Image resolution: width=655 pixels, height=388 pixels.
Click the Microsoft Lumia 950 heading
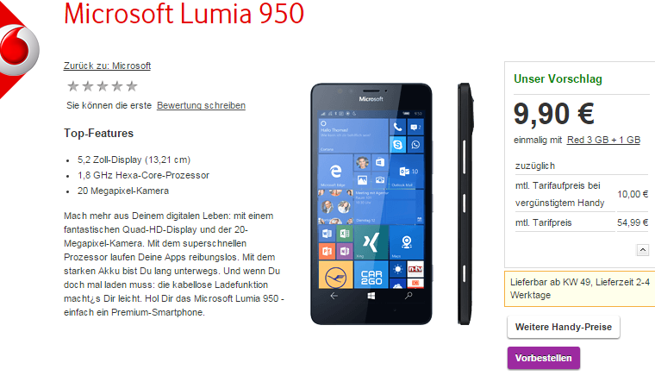184,14
